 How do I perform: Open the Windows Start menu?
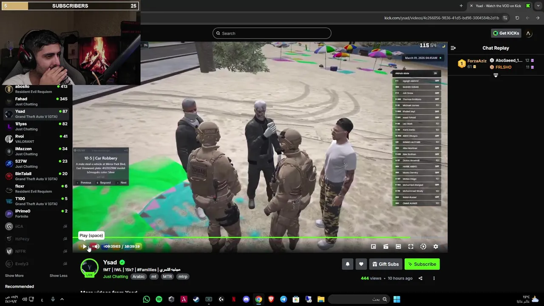[397, 299]
